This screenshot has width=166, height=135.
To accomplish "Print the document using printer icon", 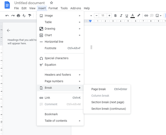I will point(18,16).
